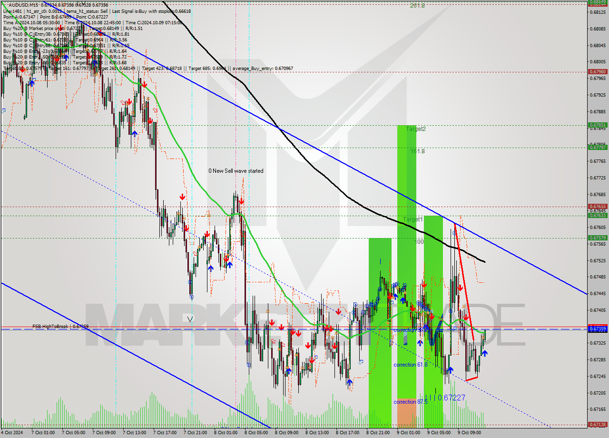Click the Time A 2024.10.08 05:30:00 line

tap(31, 22)
